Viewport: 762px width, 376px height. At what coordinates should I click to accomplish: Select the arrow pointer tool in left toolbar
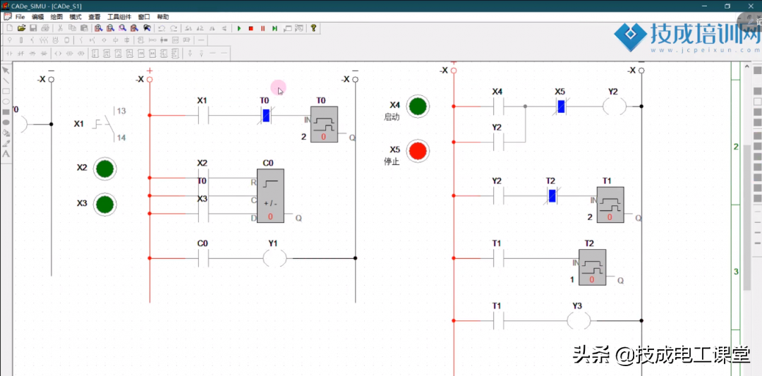(6, 71)
